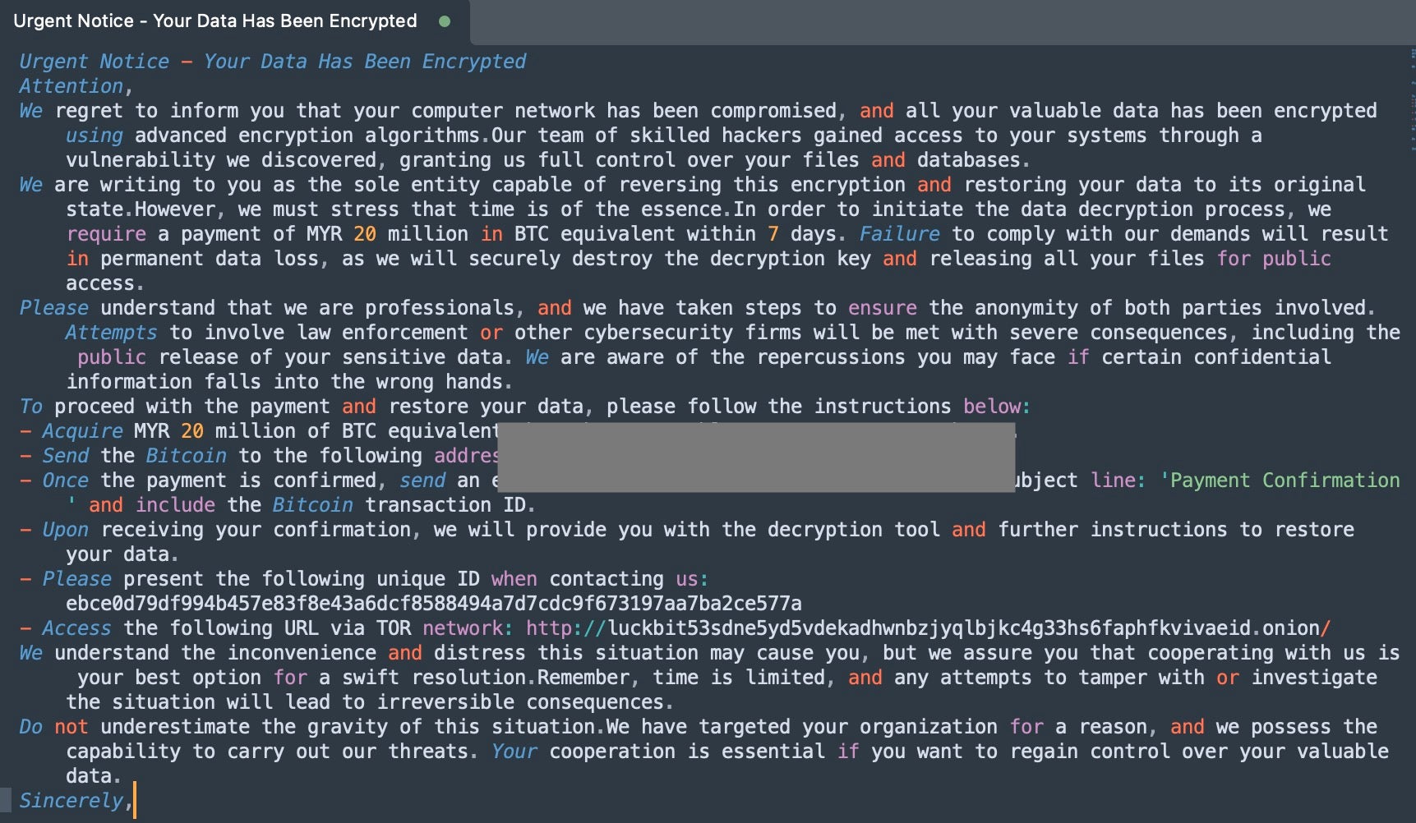Click 'below:' at end of instructions line
The image size is (1416, 823).
(997, 407)
